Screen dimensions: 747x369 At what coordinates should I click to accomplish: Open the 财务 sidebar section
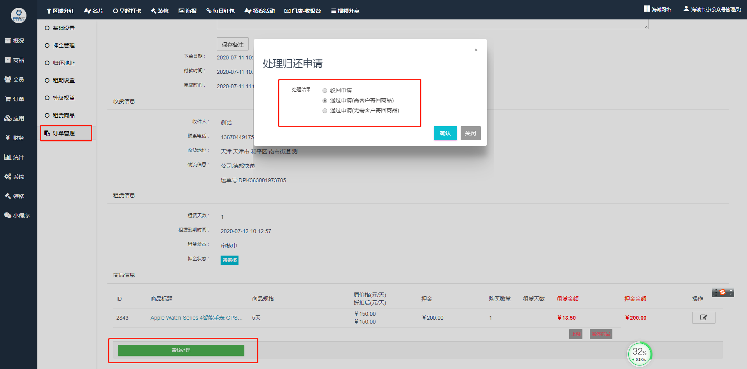tap(15, 138)
